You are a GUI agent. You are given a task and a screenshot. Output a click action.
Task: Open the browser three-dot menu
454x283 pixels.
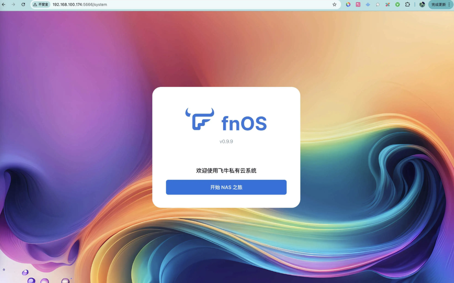coord(449,4)
